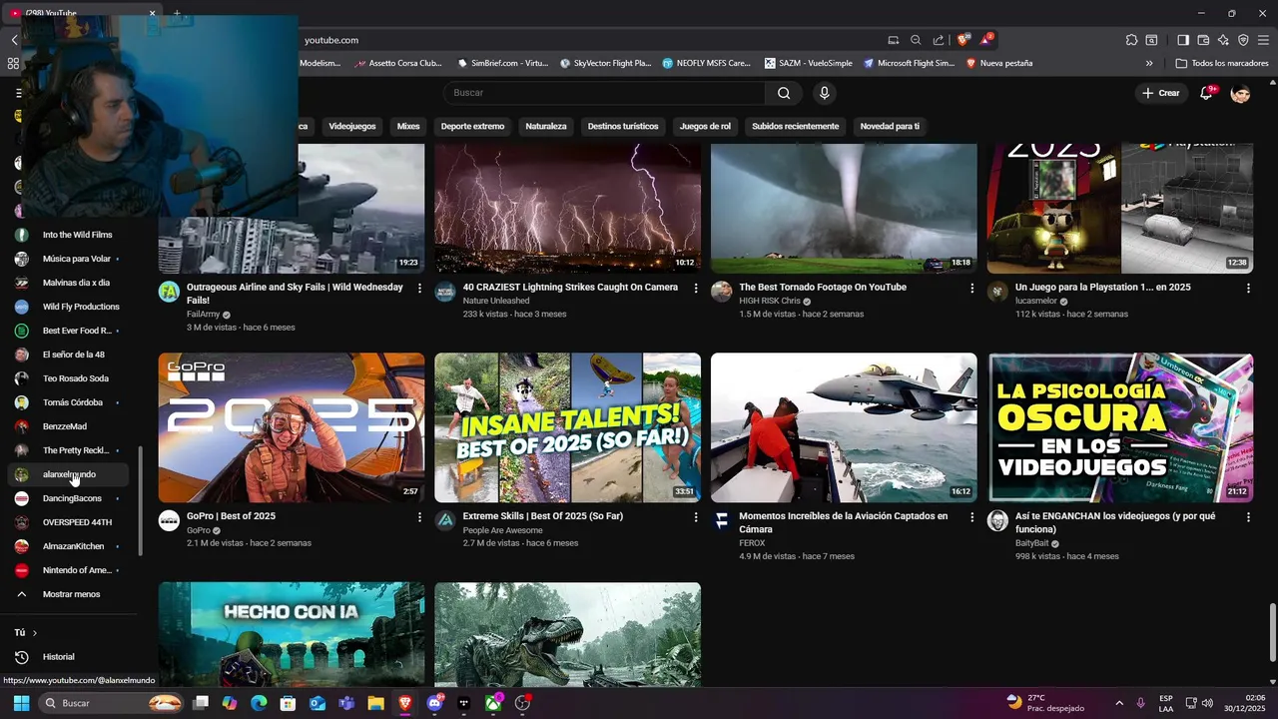Open Momentos Increíbles de la Aviación title
The width and height of the screenshot is (1278, 719).
[x=844, y=522]
